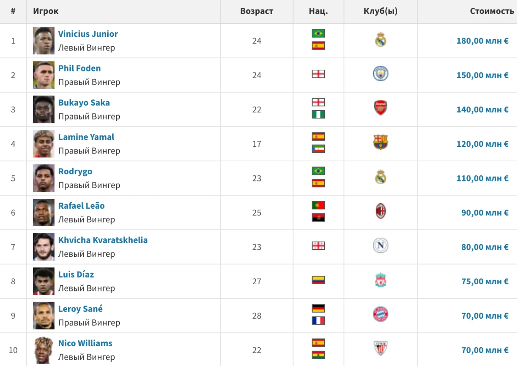Image resolution: width=517 pixels, height=366 pixels.
Task: Click the Athletic Bilbao crest
Action: 381,348
